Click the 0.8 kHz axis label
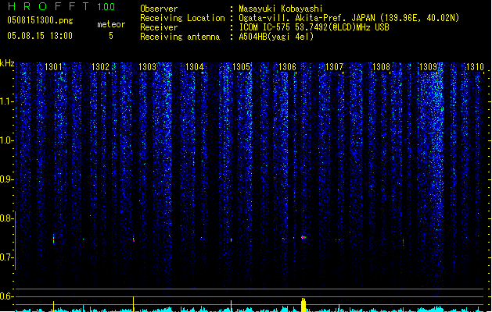This screenshot has width=492, height=312. (x=6, y=218)
